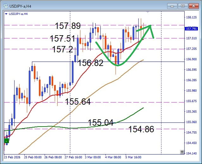Click the plus icon at chart corner
202x164 pixels.
click(182, 152)
